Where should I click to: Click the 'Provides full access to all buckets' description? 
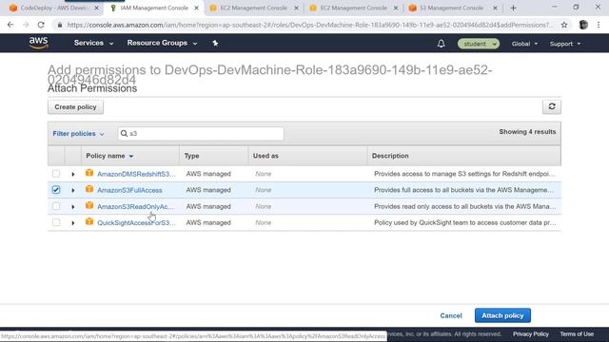pos(463,190)
